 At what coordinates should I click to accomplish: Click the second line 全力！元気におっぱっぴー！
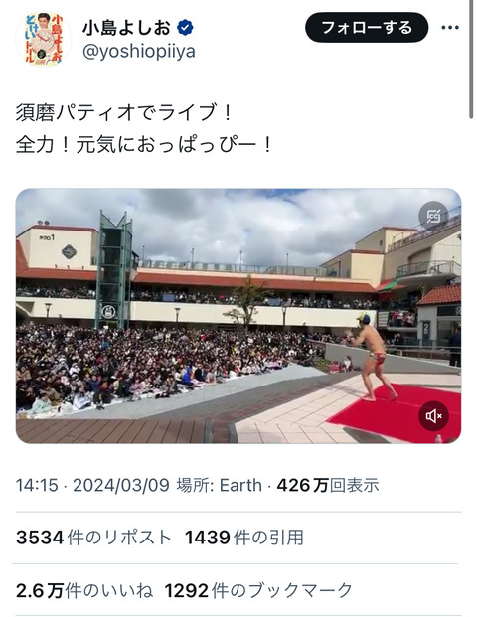(x=144, y=144)
